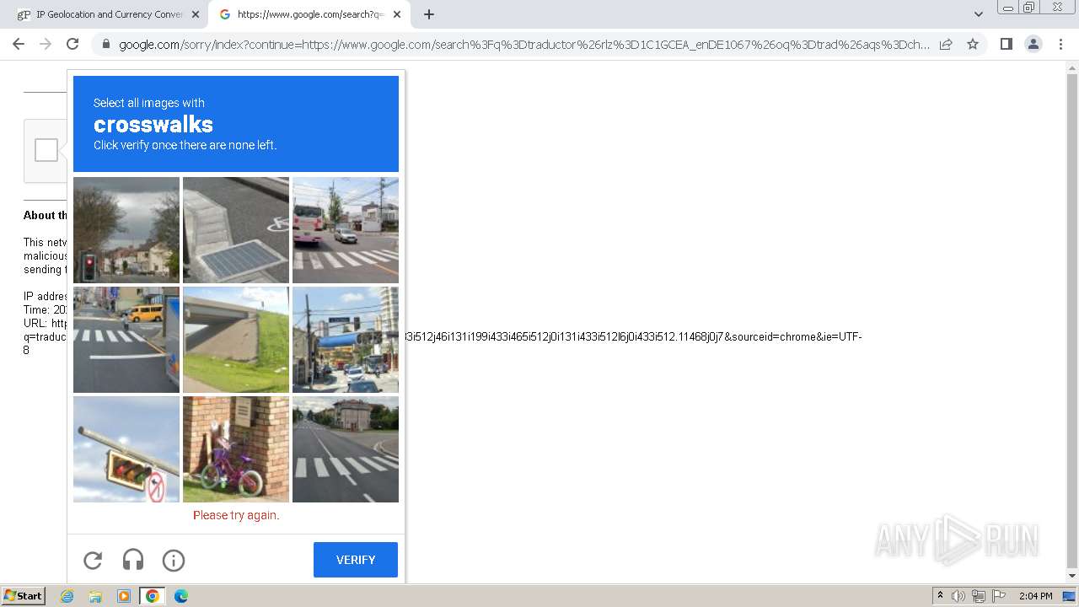
Task: Click the VERIFY button
Action: [356, 560]
